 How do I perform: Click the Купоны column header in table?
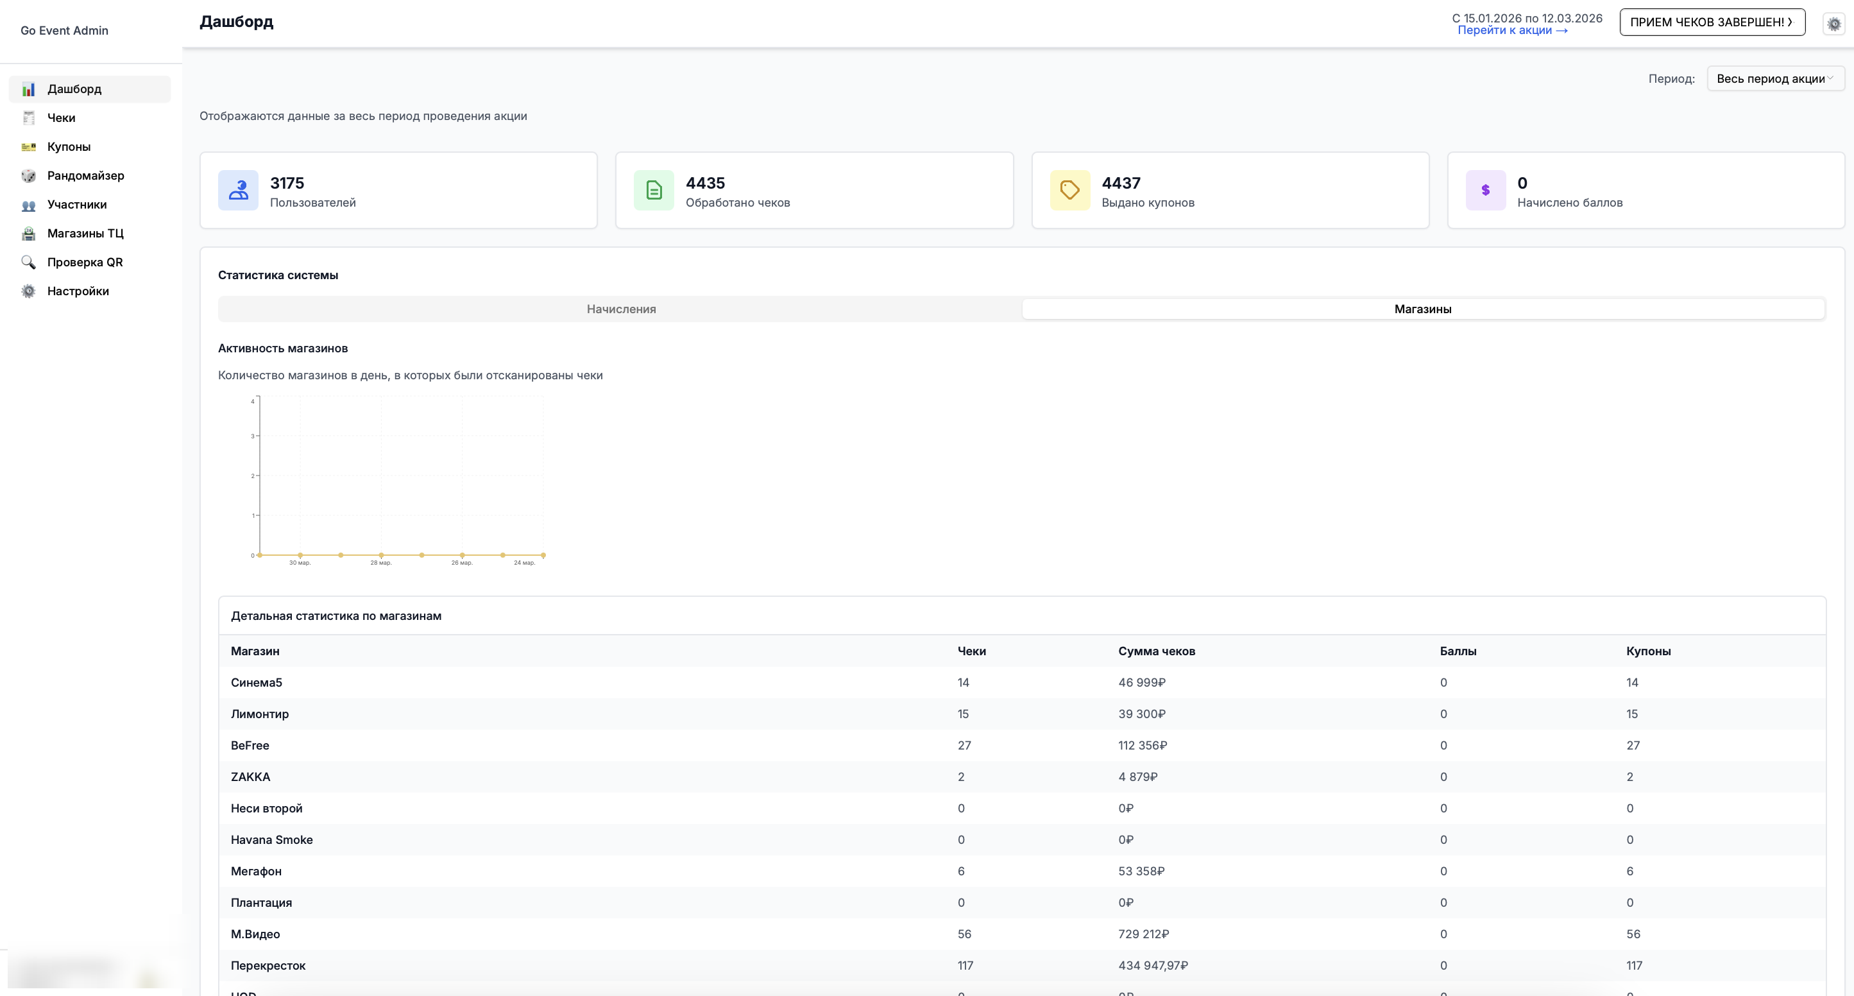pos(1648,651)
